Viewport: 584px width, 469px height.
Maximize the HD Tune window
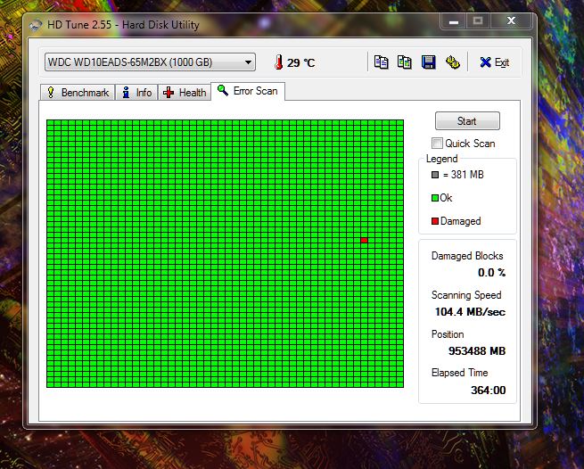tap(478, 21)
